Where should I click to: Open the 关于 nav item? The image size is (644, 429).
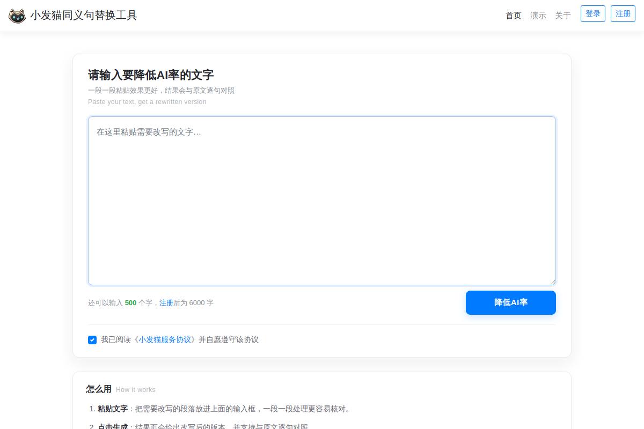(x=563, y=16)
